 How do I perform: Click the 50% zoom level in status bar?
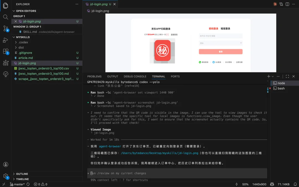245,184
